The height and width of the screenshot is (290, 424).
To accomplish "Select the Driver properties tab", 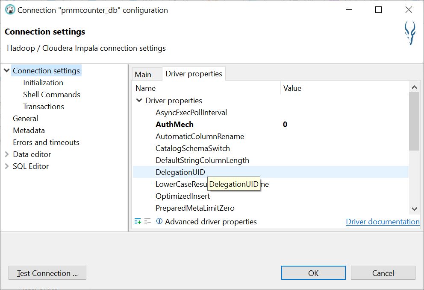I will [x=194, y=74].
